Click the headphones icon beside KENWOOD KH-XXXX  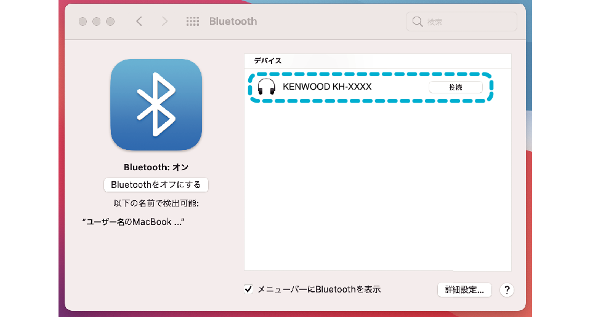click(267, 87)
